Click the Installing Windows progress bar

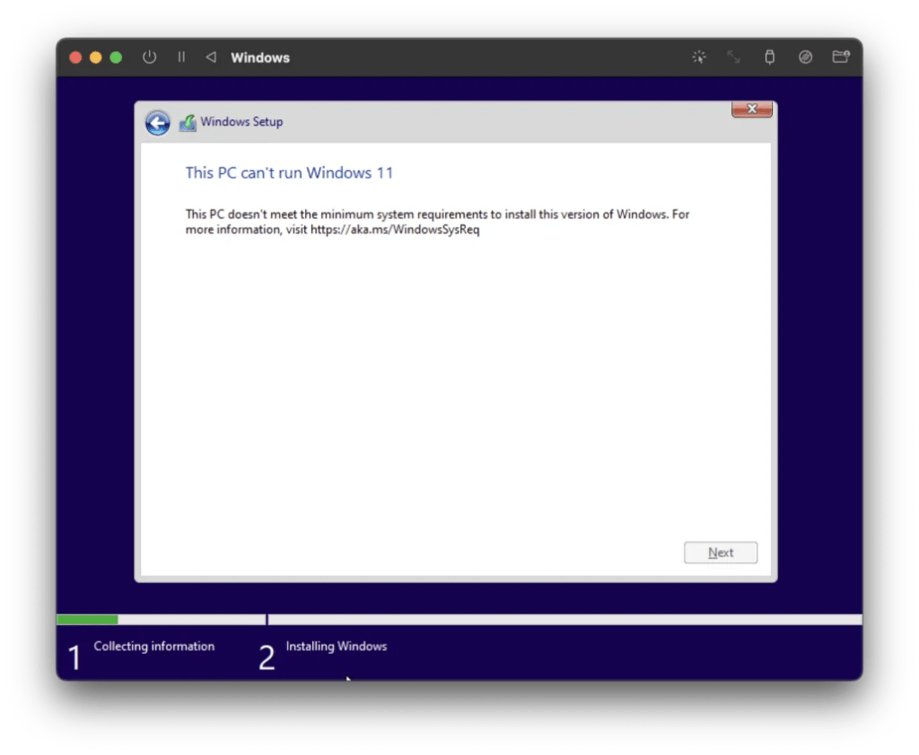(565, 619)
